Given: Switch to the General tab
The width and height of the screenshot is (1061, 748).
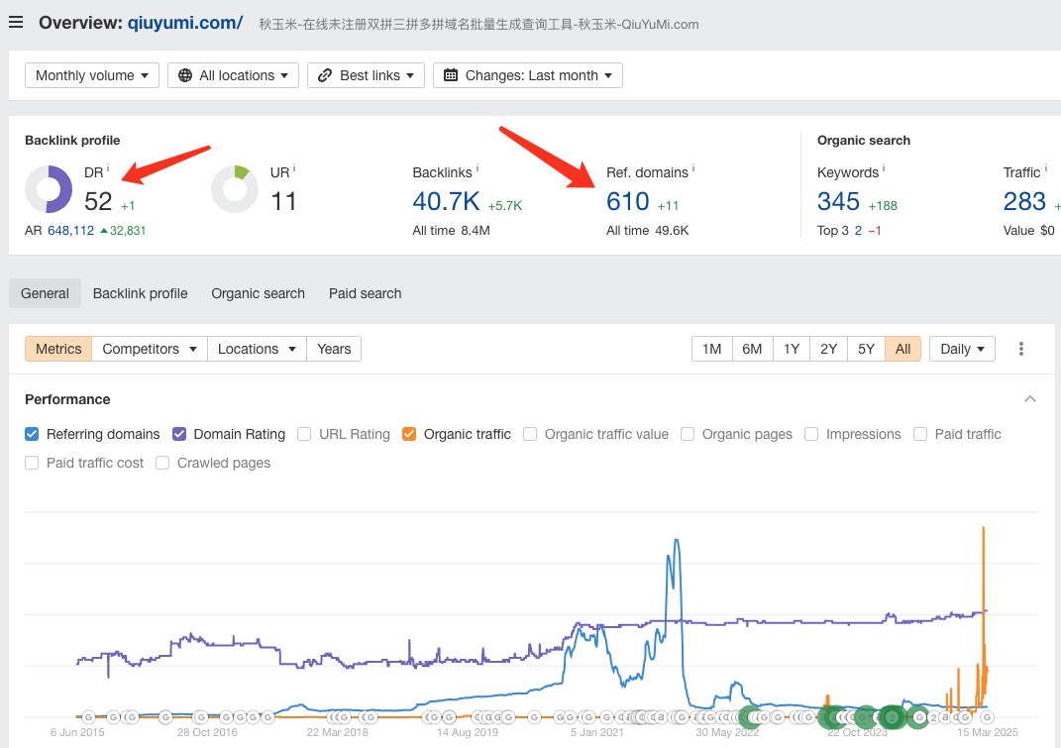Looking at the screenshot, I should [x=45, y=293].
